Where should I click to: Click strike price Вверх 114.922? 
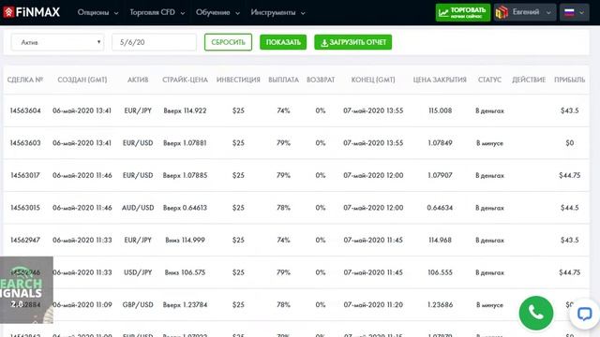click(185, 110)
